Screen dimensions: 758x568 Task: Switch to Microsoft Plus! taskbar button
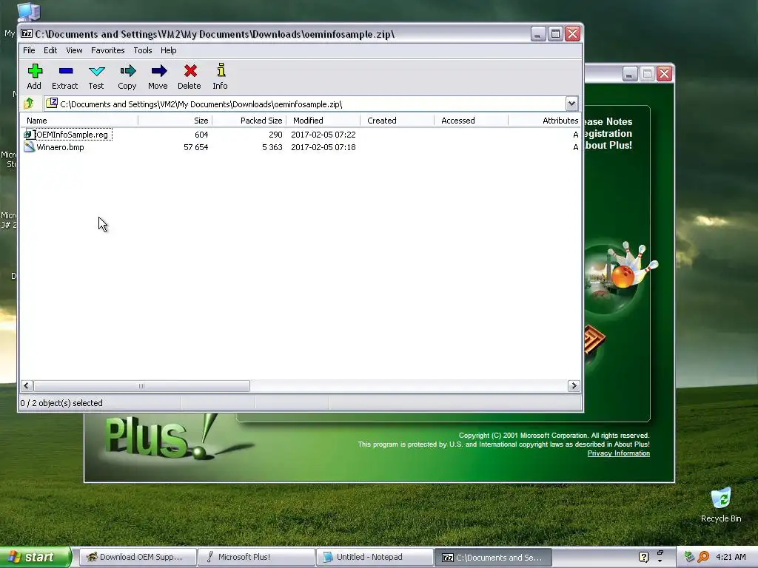tap(257, 557)
